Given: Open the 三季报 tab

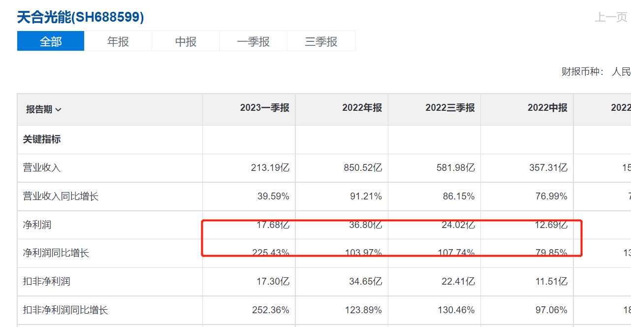Looking at the screenshot, I should (x=321, y=41).
